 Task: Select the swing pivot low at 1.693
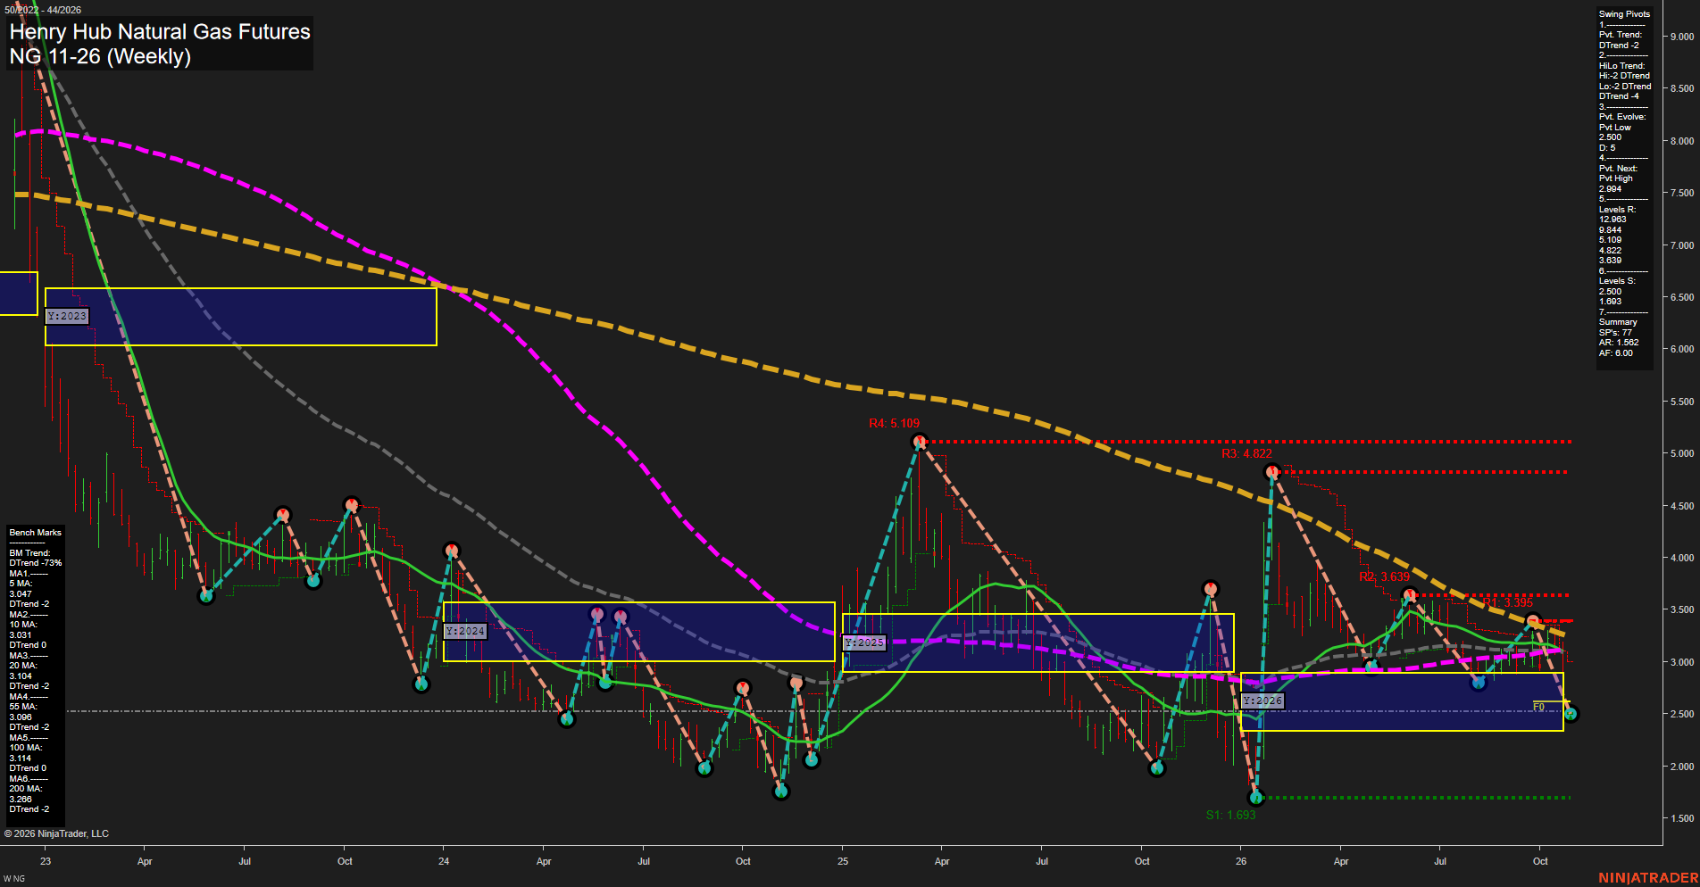click(1256, 797)
